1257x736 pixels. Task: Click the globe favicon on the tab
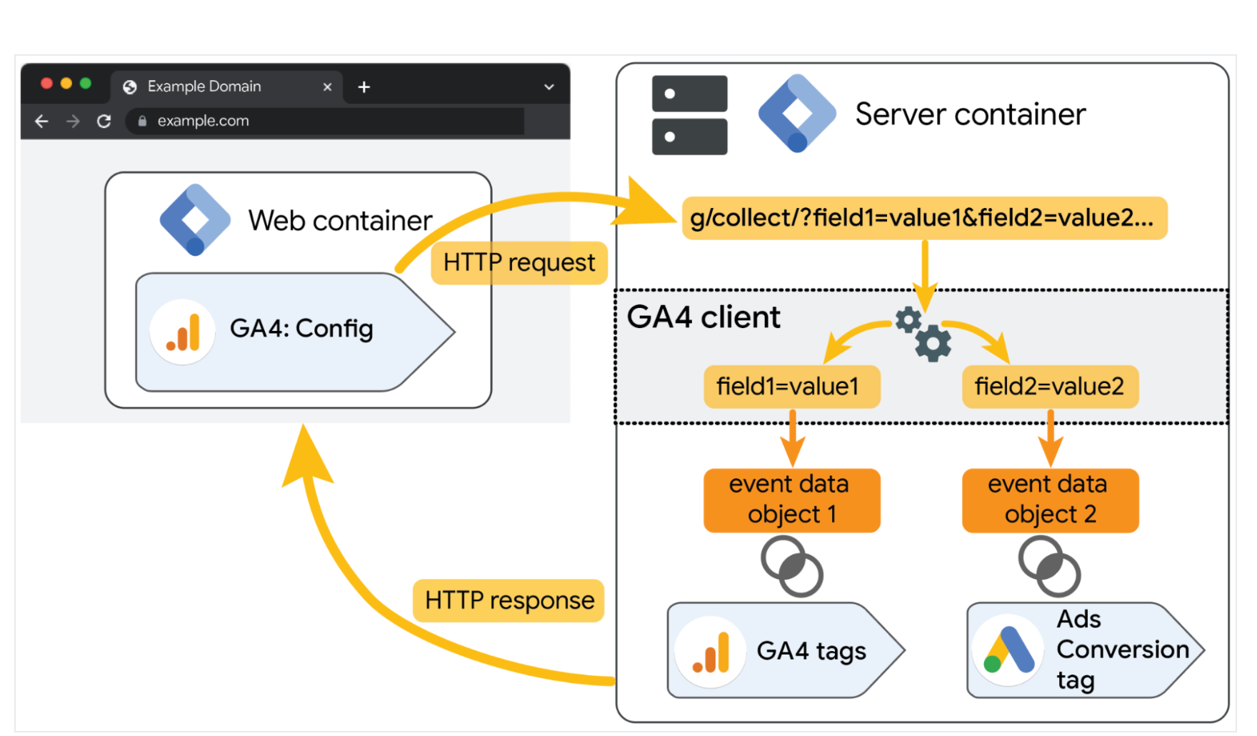(x=130, y=87)
